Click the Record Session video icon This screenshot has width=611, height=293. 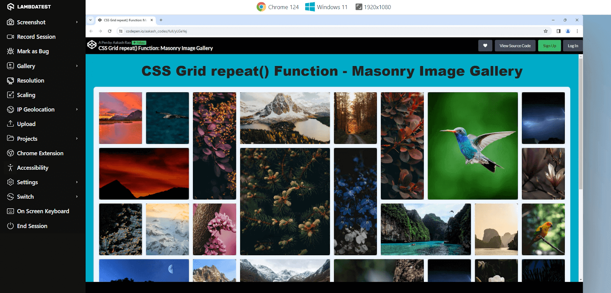(x=10, y=37)
